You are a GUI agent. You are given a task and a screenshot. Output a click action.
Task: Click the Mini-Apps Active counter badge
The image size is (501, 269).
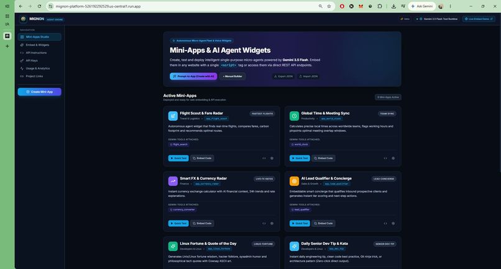coord(388,97)
